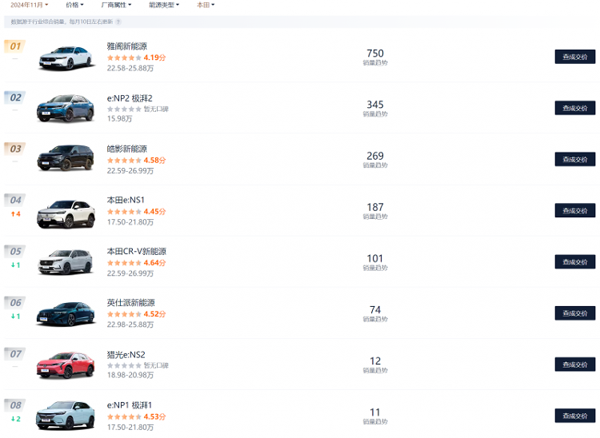The height and width of the screenshot is (438, 600).
Task: Click the 4.64分 star rating
Action: tap(136, 263)
